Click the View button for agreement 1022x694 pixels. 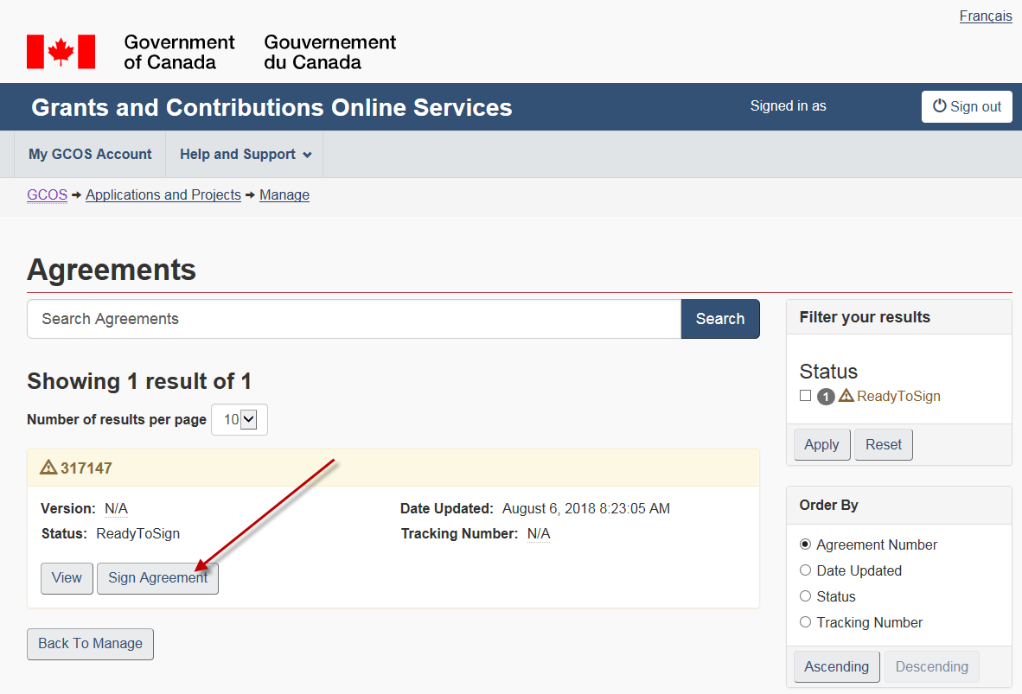67,578
